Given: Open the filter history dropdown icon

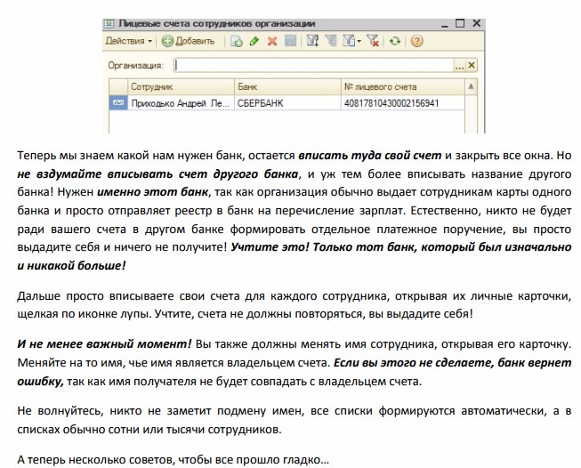Looking at the screenshot, I should coord(351,41).
